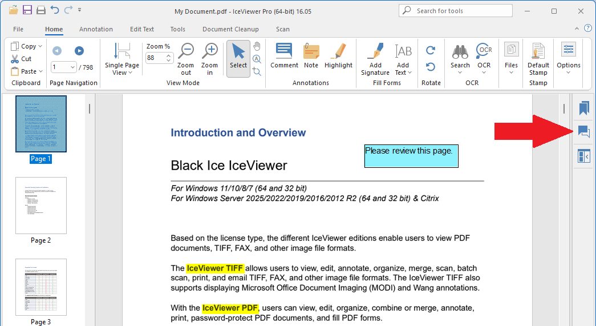Apply the Default Stamp
Viewport: 596px width, 326px height.
click(538, 59)
